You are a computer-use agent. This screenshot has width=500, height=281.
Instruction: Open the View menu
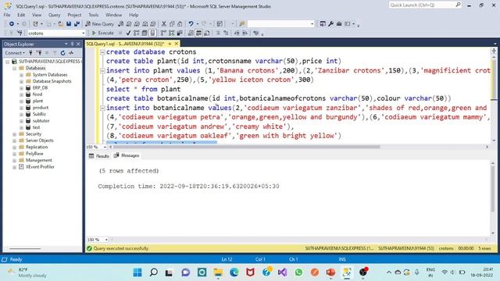point(37,15)
